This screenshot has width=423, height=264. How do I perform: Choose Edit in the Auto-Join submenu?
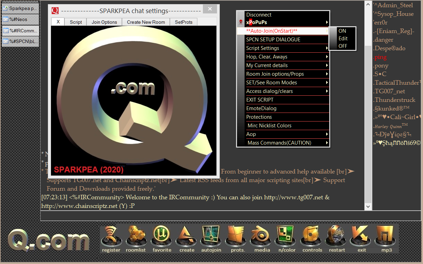coord(342,39)
